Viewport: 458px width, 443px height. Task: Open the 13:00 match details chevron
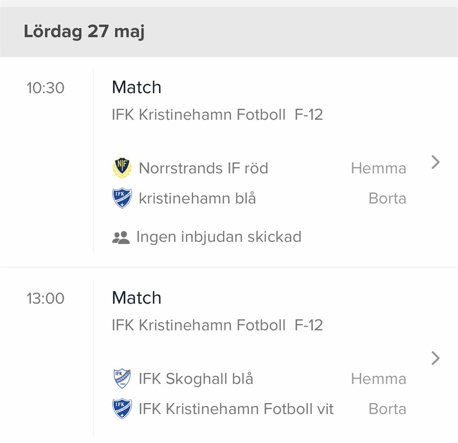coord(435,358)
